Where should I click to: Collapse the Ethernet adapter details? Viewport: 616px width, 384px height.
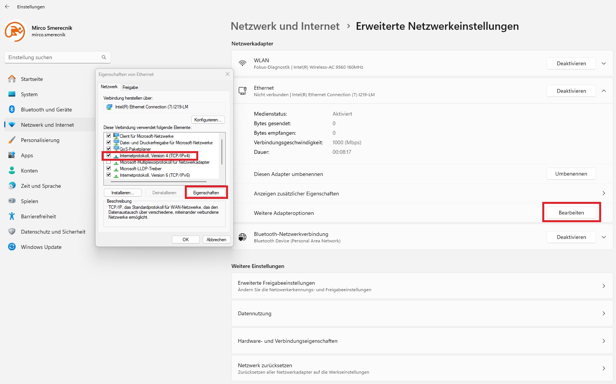[604, 91]
